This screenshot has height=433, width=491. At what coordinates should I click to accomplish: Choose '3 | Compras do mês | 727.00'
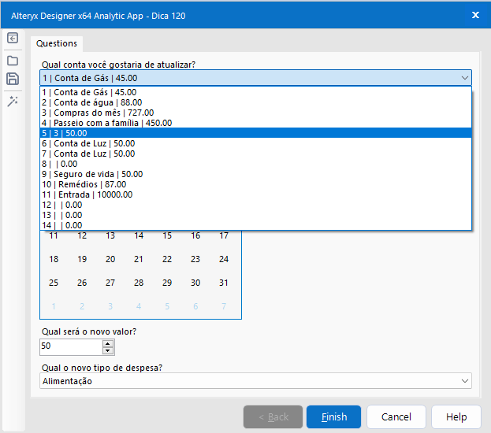point(255,113)
